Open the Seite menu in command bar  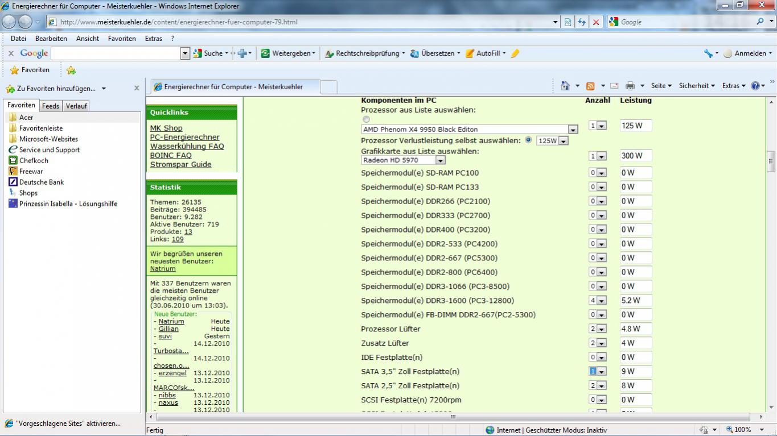(661, 86)
